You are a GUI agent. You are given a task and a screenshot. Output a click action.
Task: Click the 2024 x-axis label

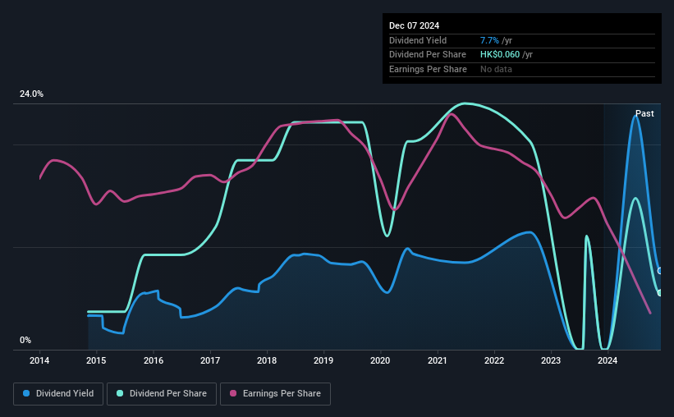tap(608, 360)
